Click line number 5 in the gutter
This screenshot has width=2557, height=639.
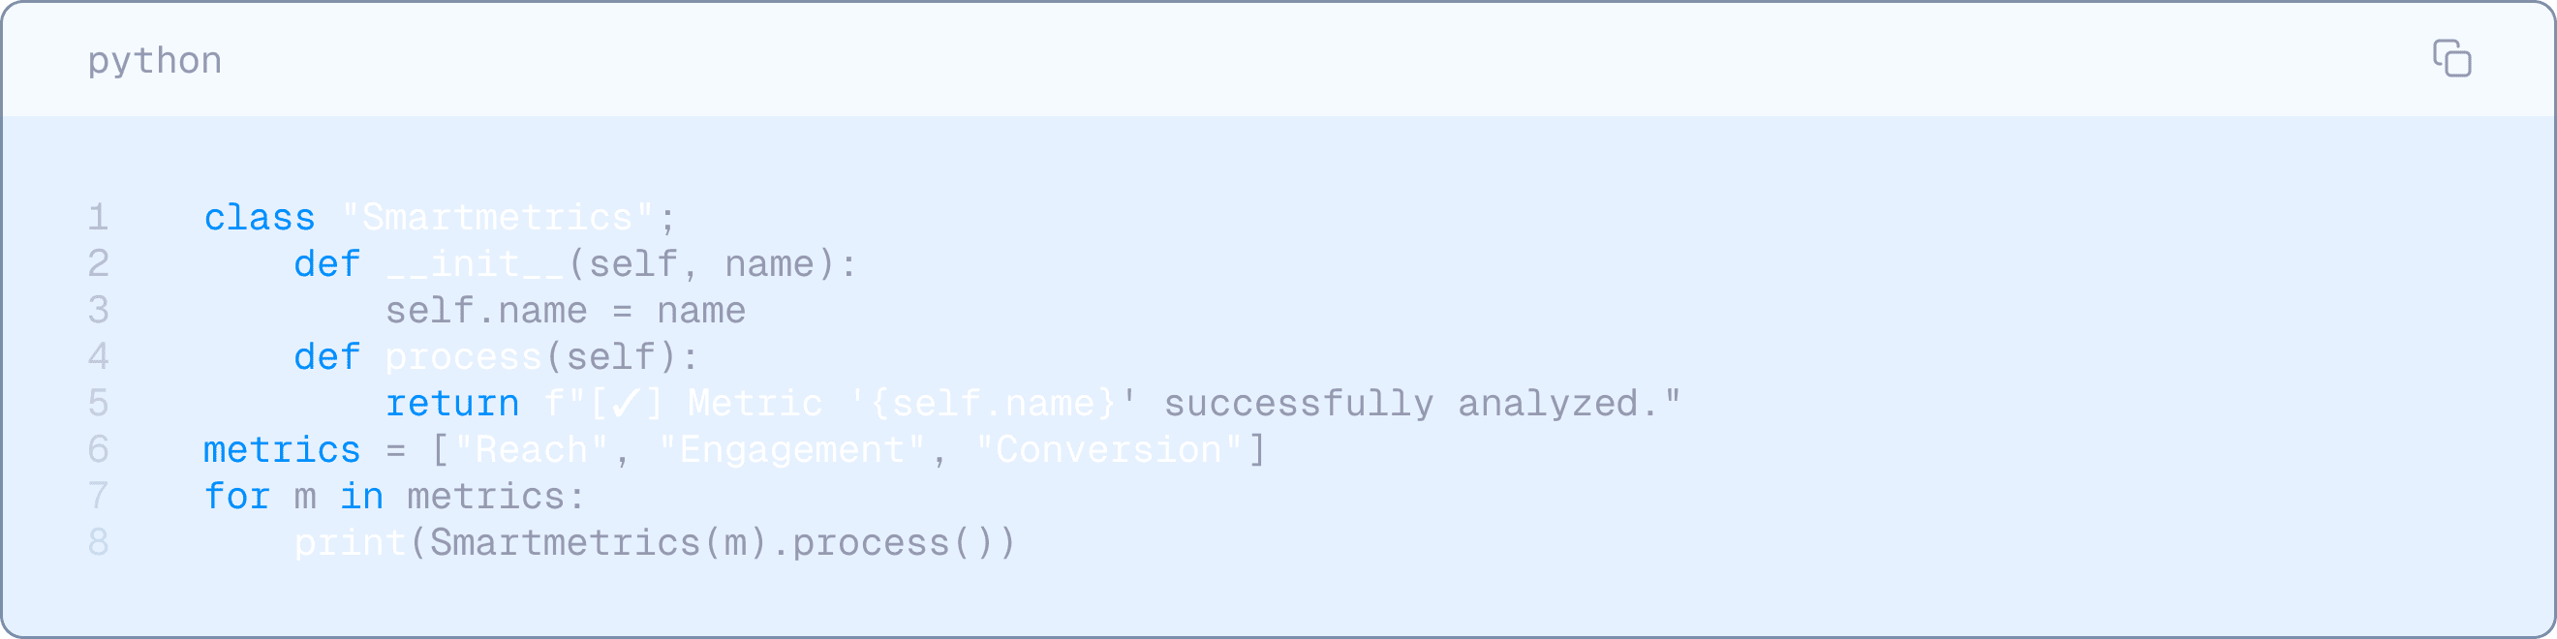98,404
